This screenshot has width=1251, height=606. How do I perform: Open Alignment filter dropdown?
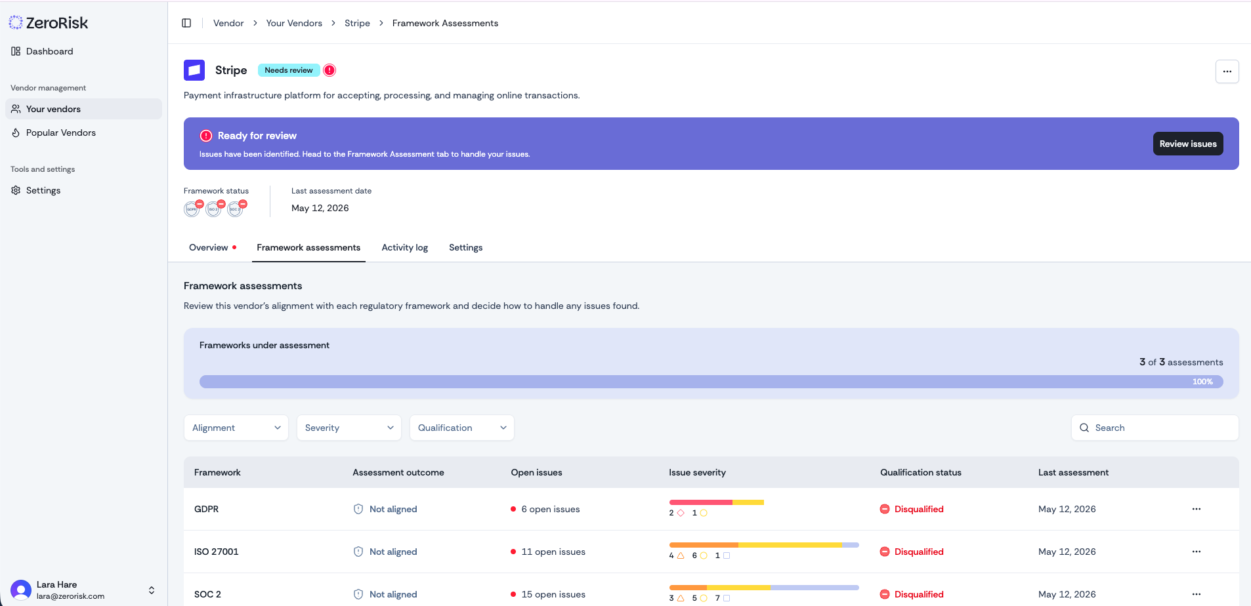236,428
